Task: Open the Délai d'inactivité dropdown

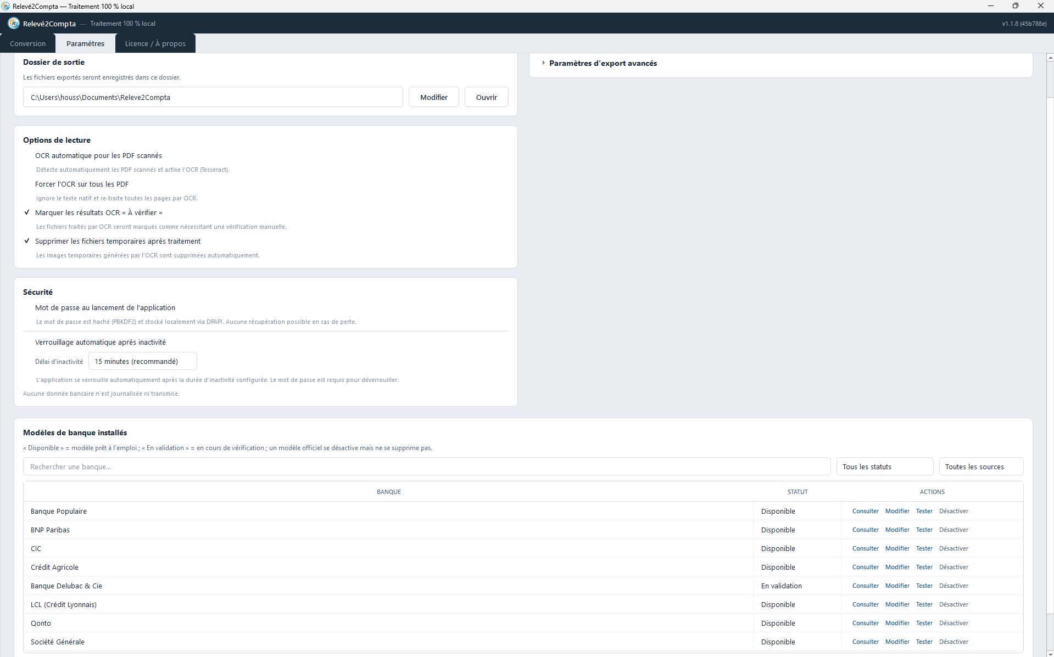Action: coord(143,361)
